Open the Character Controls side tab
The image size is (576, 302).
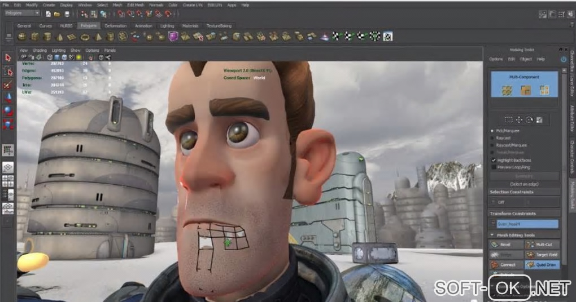click(x=572, y=157)
